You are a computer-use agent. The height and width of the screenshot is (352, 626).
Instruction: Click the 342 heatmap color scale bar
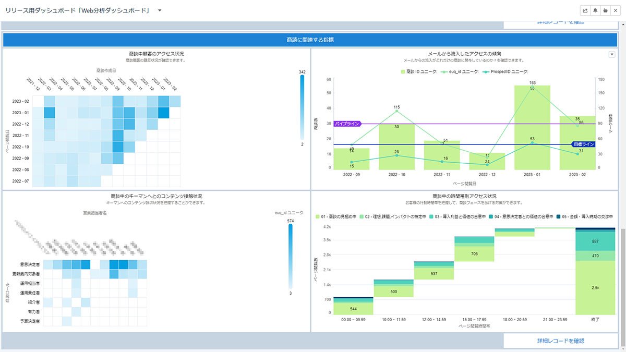(302, 107)
